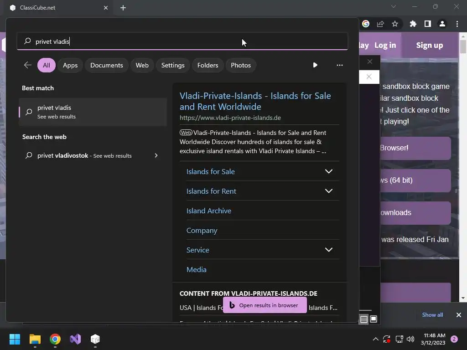Open the taskbar clock showing 11:48 AM

(x=433, y=339)
